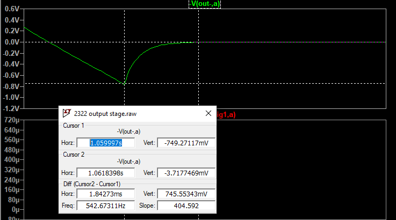Click the 0.6V axis label on the upper plot
The width and height of the screenshot is (396, 220).
click(x=12, y=9)
